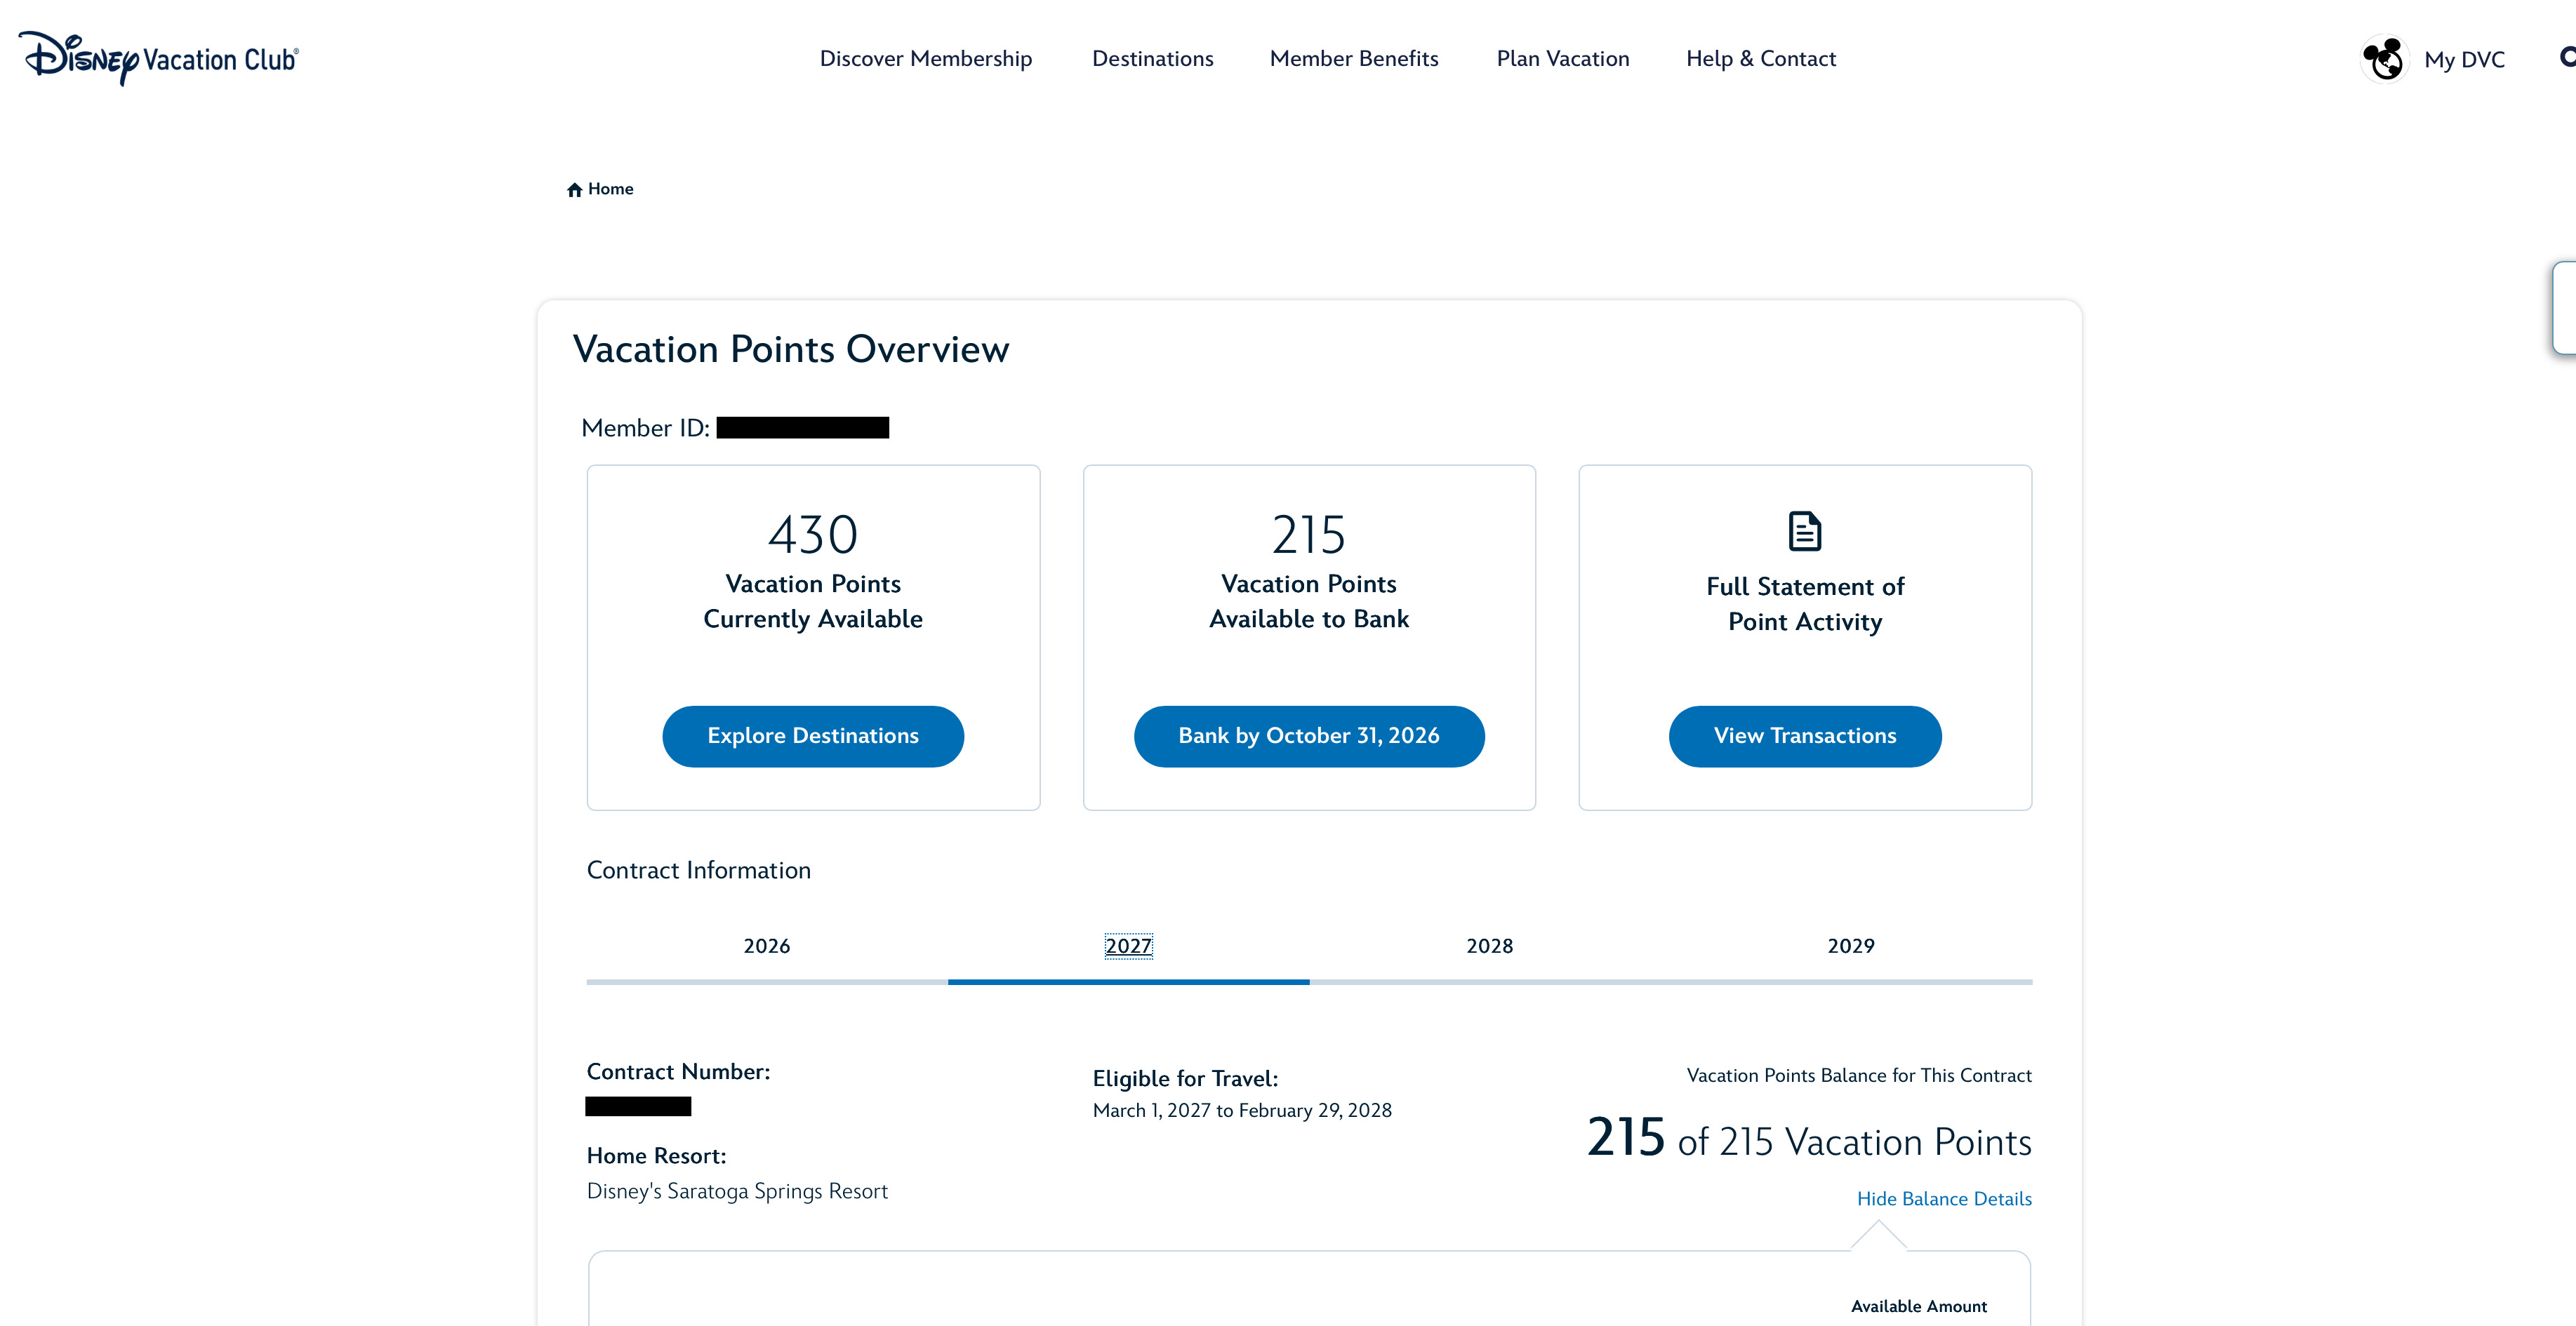2576x1326 pixels.
Task: Switch to the 2028 contract tab
Action: click(1490, 946)
